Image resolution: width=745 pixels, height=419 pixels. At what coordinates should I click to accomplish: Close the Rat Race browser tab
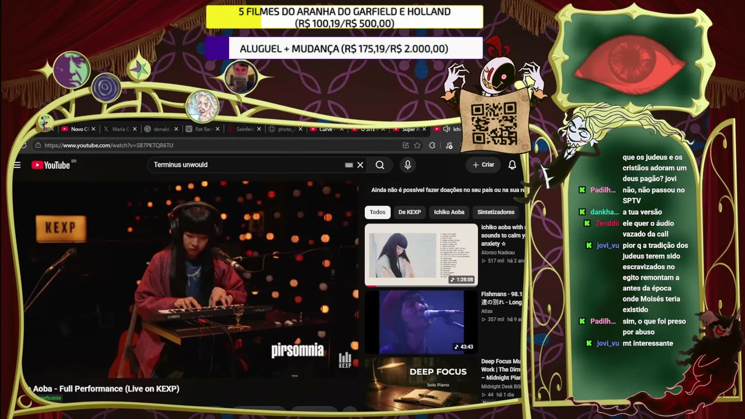pyautogui.click(x=217, y=129)
